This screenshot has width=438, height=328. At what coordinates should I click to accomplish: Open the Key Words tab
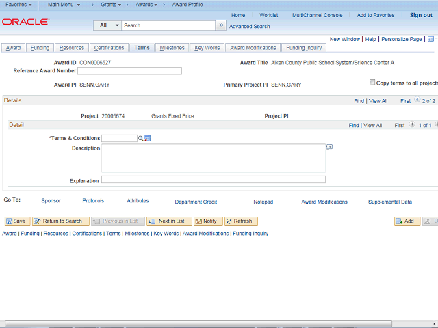click(207, 48)
